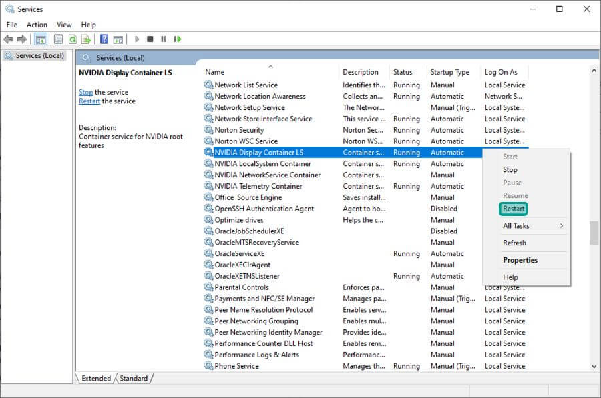Click the gear icon beside OpenSSH Authentication Agent
The image size is (601, 398).
pyautogui.click(x=208, y=209)
